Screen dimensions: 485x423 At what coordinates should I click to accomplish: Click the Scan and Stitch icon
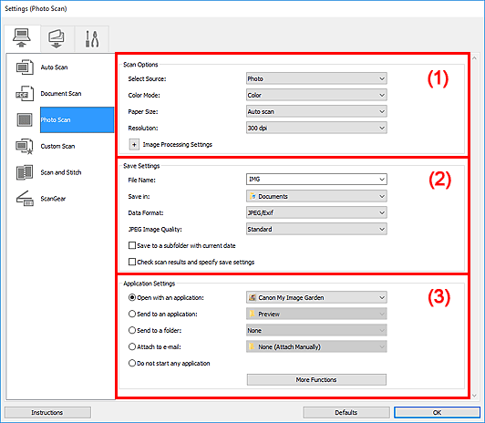(x=25, y=172)
